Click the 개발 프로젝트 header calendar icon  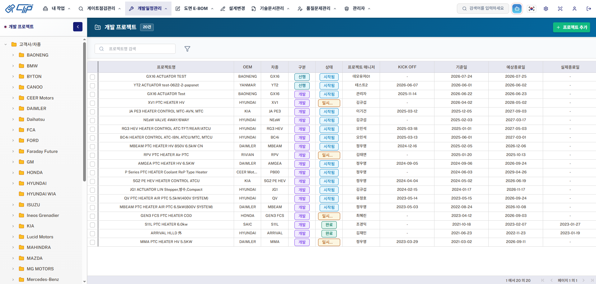98,27
